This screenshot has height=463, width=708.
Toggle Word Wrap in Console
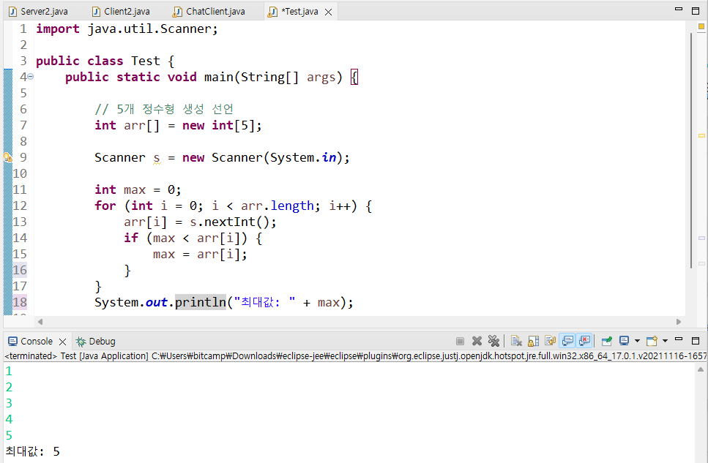[x=550, y=341]
